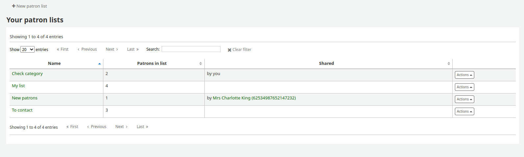Open Actions menu for Check category
This screenshot has height=157, width=524.
click(x=464, y=75)
